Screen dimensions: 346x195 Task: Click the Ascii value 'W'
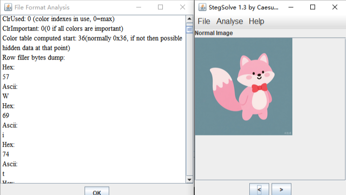5,96
